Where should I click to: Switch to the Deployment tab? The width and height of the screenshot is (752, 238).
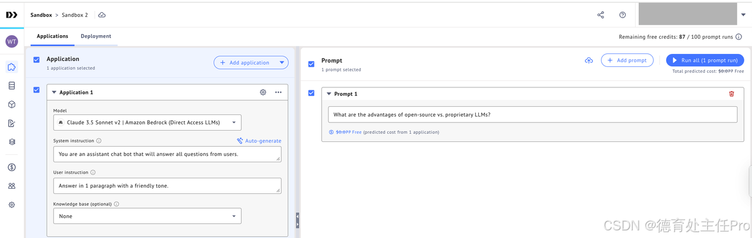point(96,36)
